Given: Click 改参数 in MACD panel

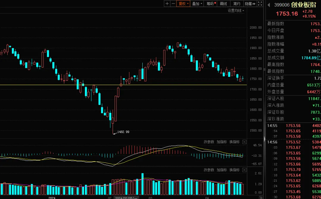Looking at the screenshot, I should pyautogui.click(x=209, y=142).
